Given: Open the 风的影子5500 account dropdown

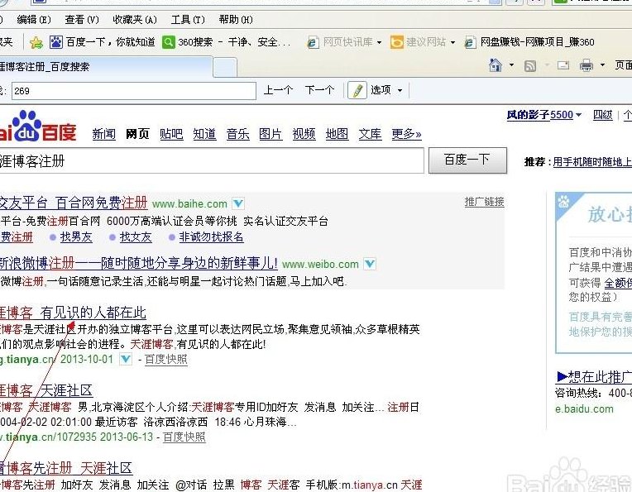Looking at the screenshot, I should coord(543,115).
